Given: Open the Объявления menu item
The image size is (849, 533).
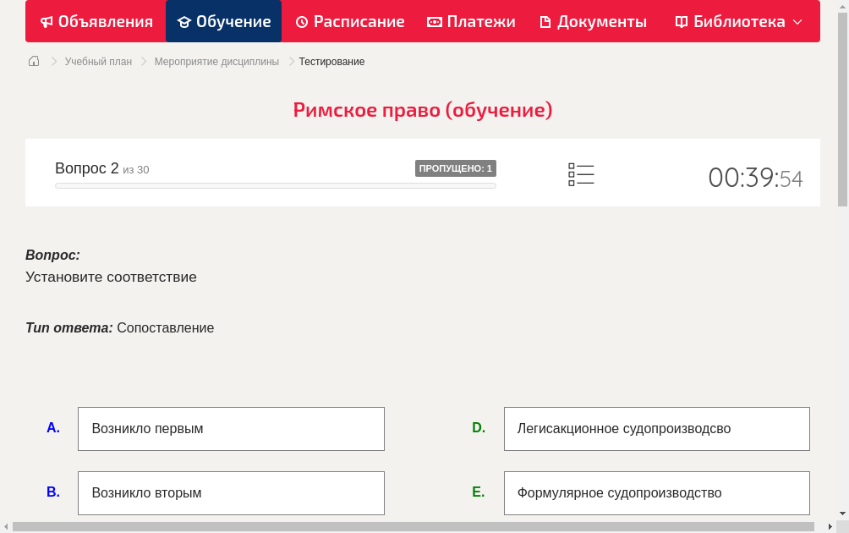Looking at the screenshot, I should (x=96, y=21).
